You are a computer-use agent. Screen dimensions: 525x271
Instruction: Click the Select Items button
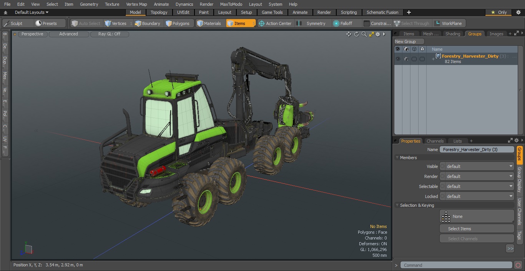click(x=477, y=229)
